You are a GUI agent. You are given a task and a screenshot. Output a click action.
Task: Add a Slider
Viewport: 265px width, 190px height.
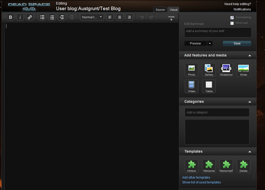pos(243,70)
